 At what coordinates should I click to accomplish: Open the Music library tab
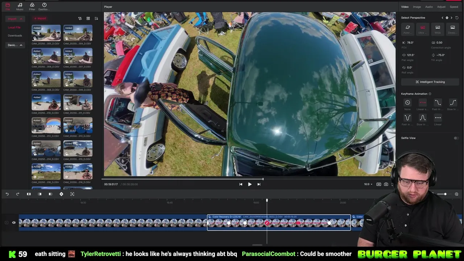pyautogui.click(x=20, y=7)
